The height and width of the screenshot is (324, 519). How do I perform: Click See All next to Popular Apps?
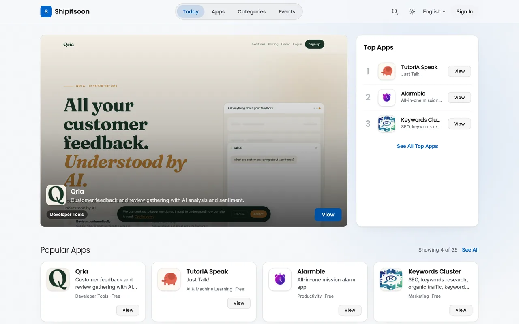[x=470, y=250]
